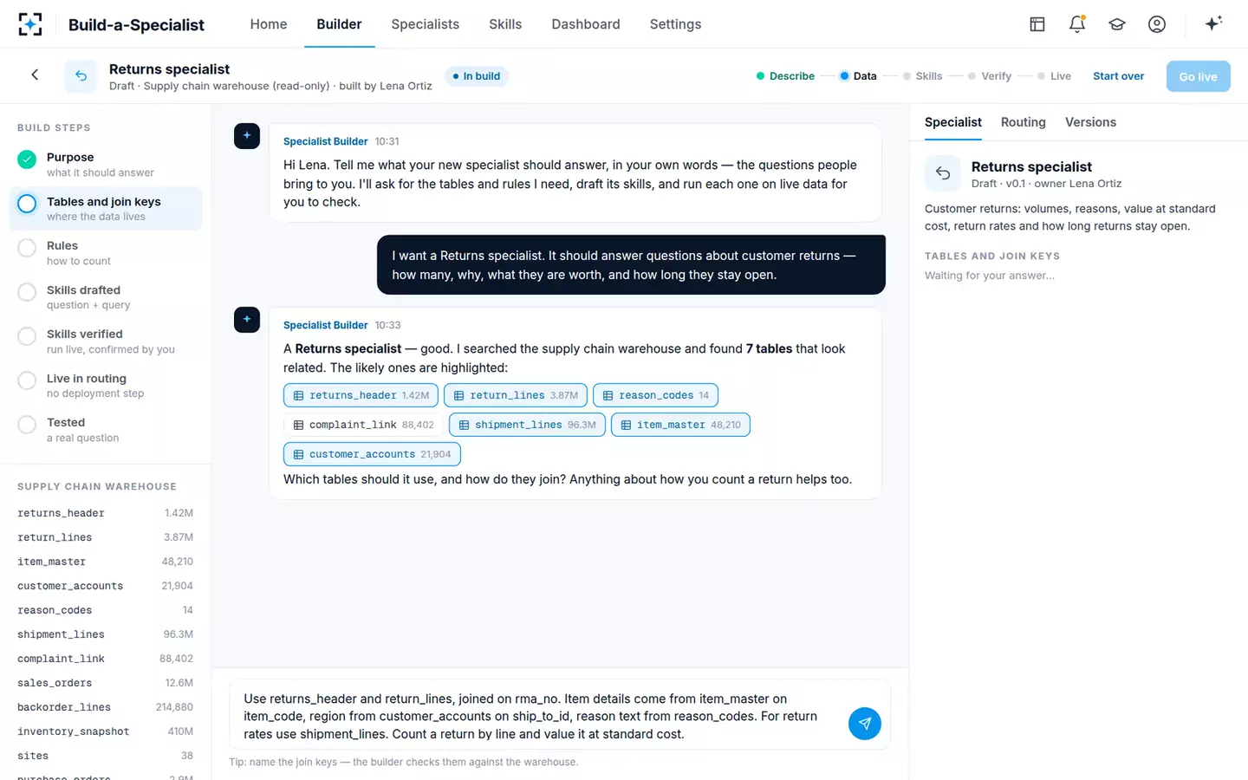Click the return-arrow icon in Specialist panel
Viewport: 1248px width, 780px height.
click(x=943, y=173)
